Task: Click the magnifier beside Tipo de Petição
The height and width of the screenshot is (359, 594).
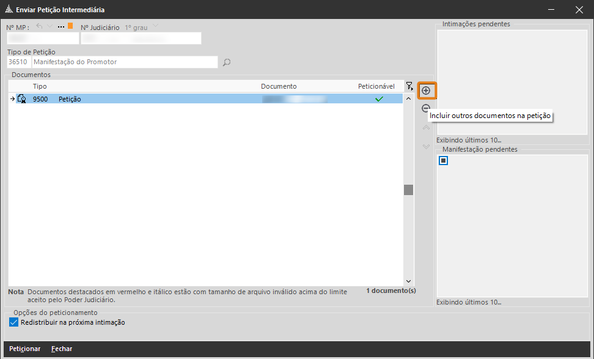Action: [x=227, y=62]
